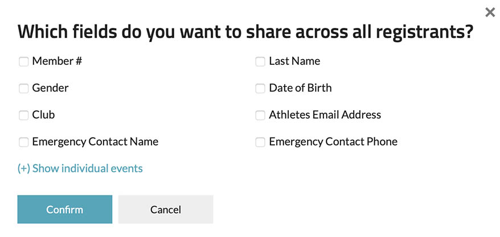Click the 'Club' label text

(x=43, y=115)
